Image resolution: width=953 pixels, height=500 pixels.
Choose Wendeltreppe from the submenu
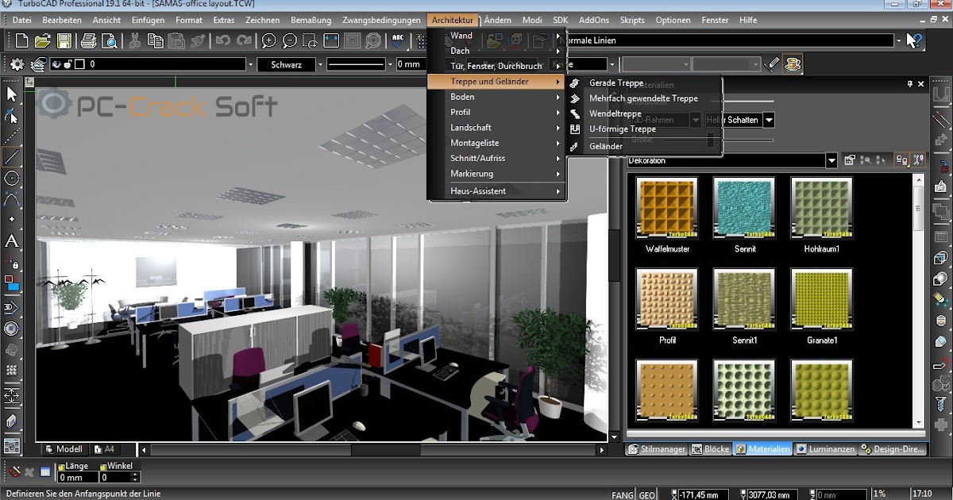click(x=615, y=113)
